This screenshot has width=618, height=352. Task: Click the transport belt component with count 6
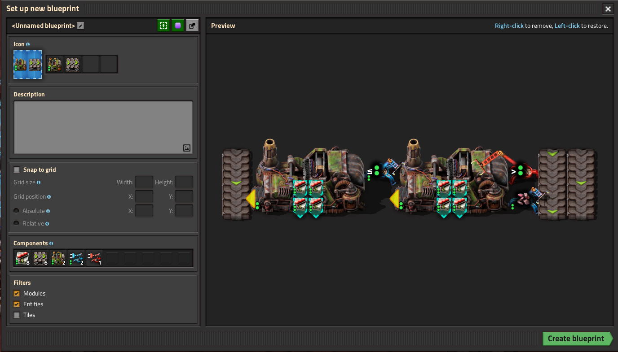pos(40,258)
